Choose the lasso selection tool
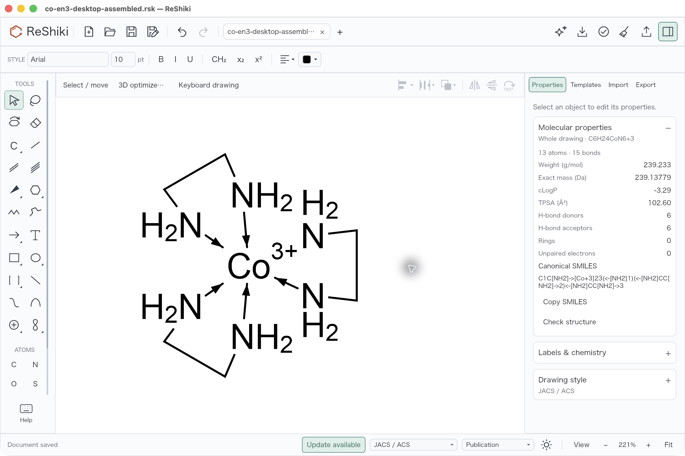Viewport: 685px width, 456px height. [35, 100]
